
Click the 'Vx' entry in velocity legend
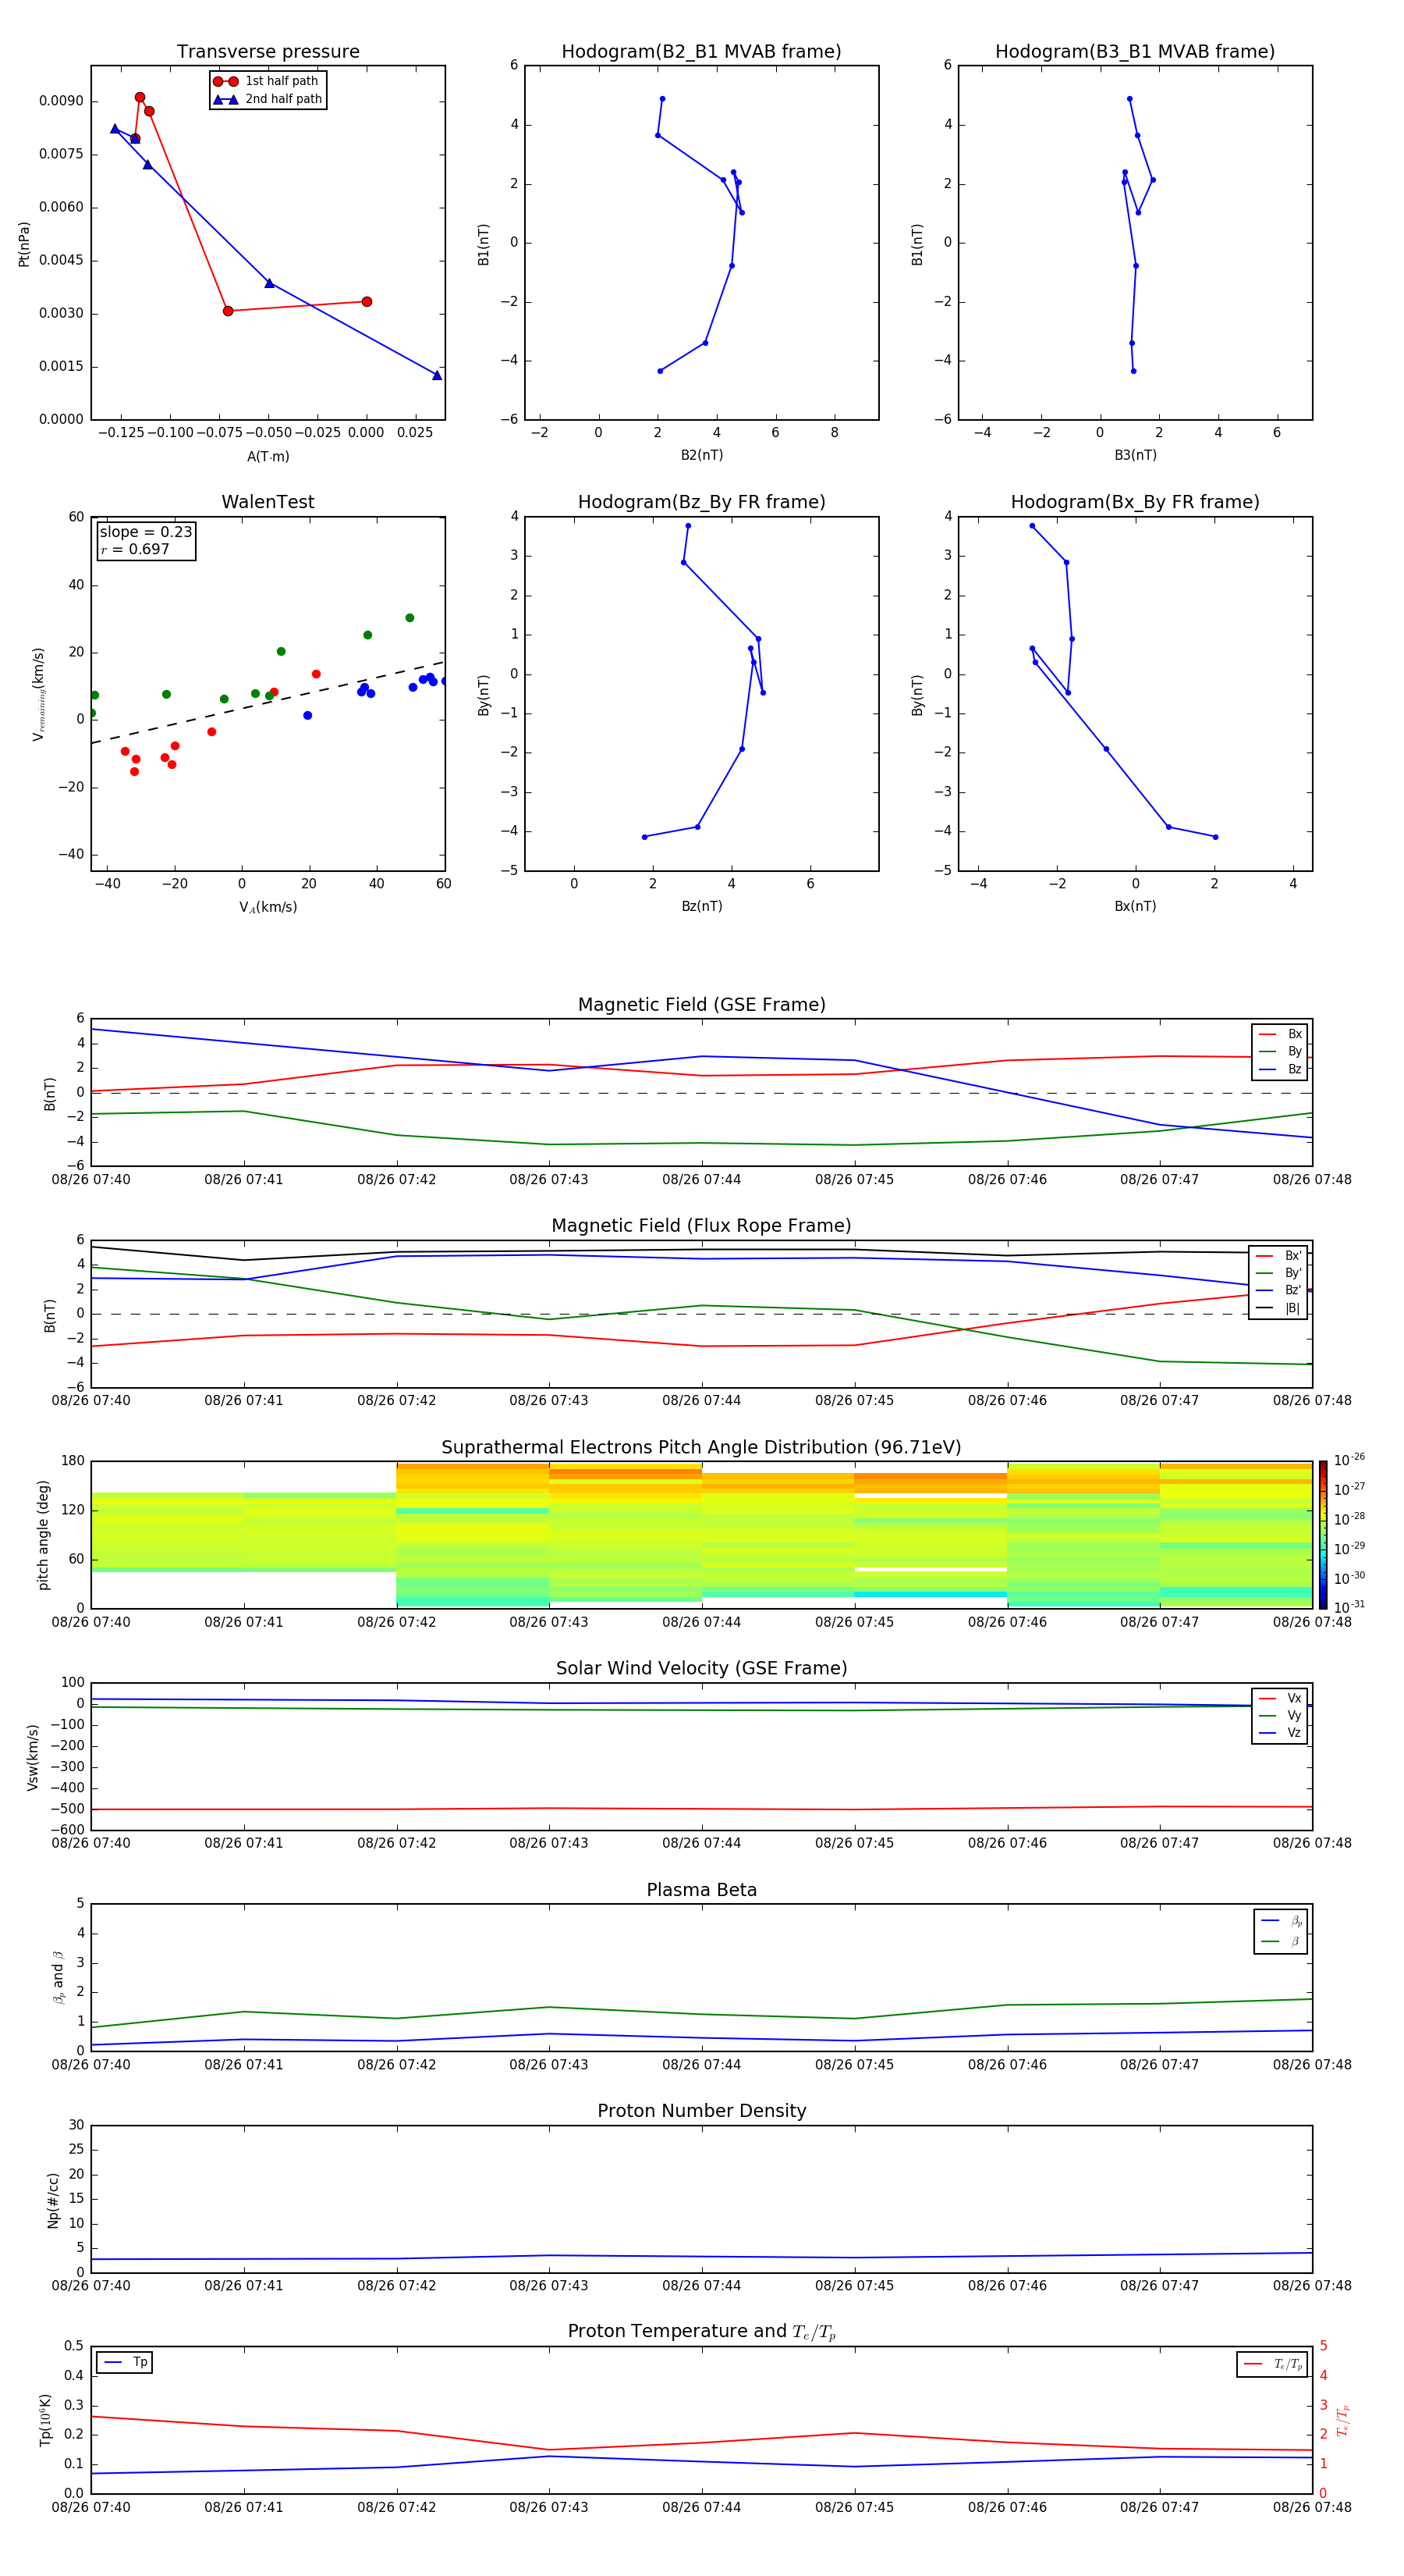1280,1698
